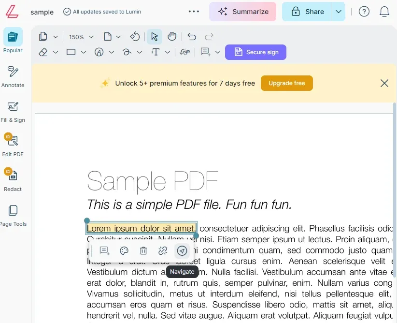Image resolution: width=397 pixels, height=323 pixels.
Task: Select the Eraser tool
Action: tap(43, 52)
